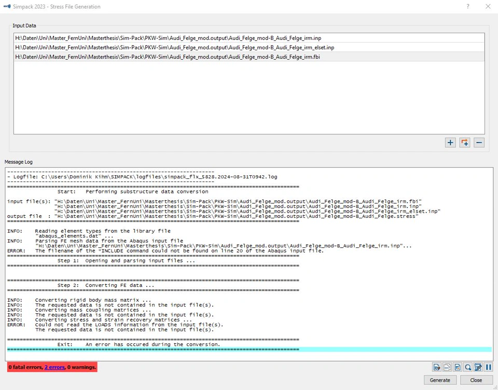
Task: Pause log output with the pause icon
Action: point(489,368)
